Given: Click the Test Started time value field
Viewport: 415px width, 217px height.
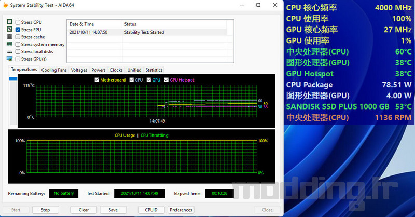Looking at the screenshot, I should point(140,194).
